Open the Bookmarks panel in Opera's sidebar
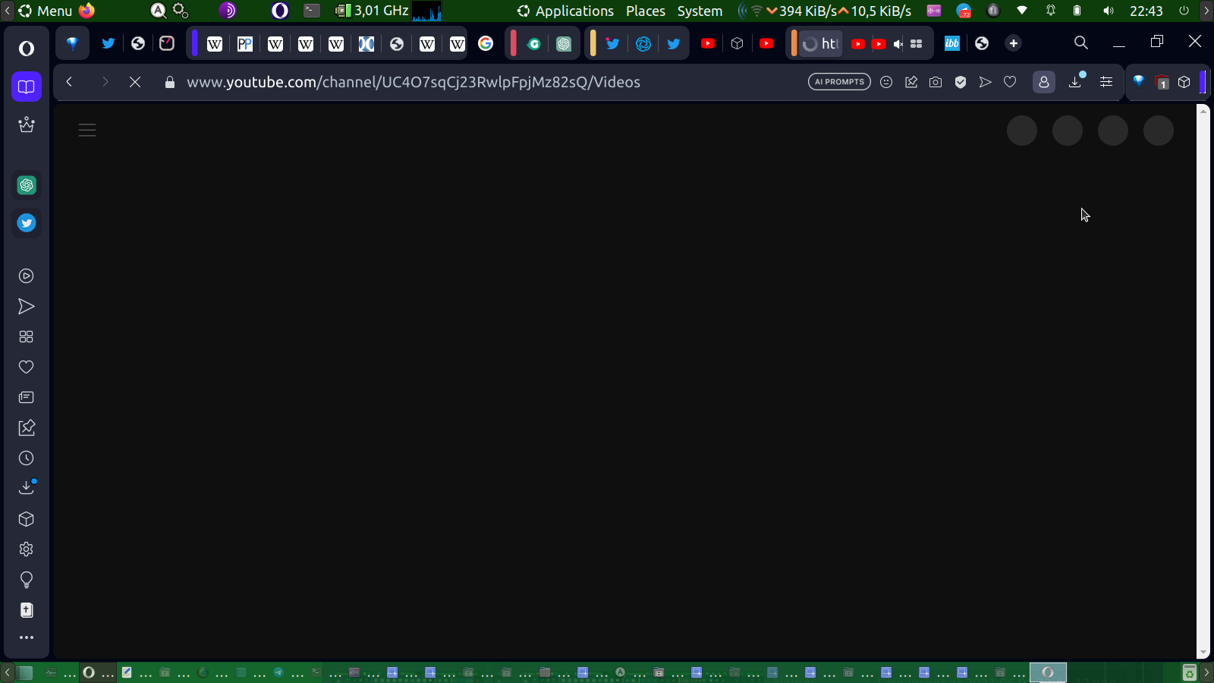Image resolution: width=1214 pixels, height=683 pixels. [27, 87]
